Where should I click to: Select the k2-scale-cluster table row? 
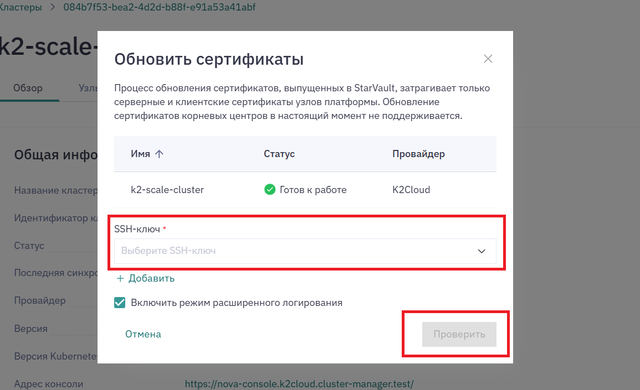[x=305, y=190]
